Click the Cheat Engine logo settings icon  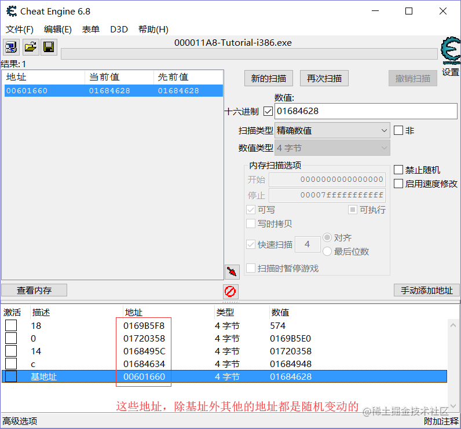pyautogui.click(x=451, y=50)
